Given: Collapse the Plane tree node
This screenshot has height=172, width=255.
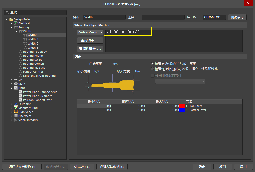Looking at the screenshot, I should tap(11, 88).
